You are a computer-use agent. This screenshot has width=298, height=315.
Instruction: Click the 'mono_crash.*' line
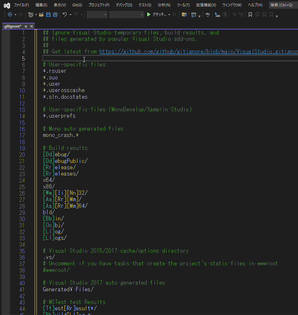click(x=61, y=135)
